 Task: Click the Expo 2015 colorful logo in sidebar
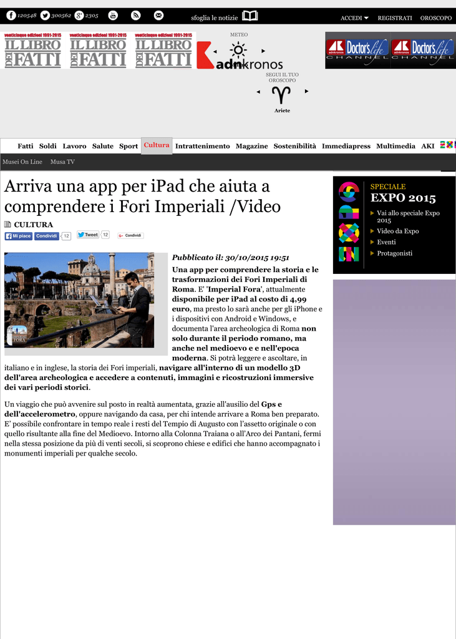349,222
